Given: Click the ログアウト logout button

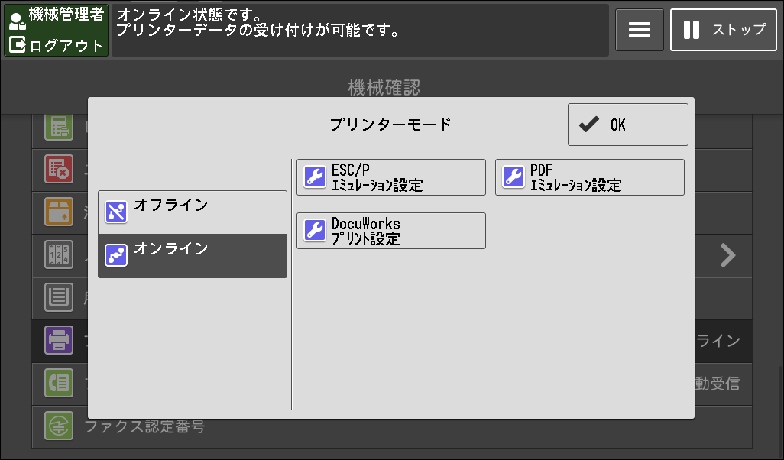Looking at the screenshot, I should tap(57, 45).
